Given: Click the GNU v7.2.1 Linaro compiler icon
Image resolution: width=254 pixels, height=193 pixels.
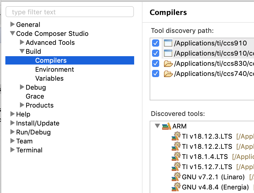Looking at the screenshot, I should 176,177.
